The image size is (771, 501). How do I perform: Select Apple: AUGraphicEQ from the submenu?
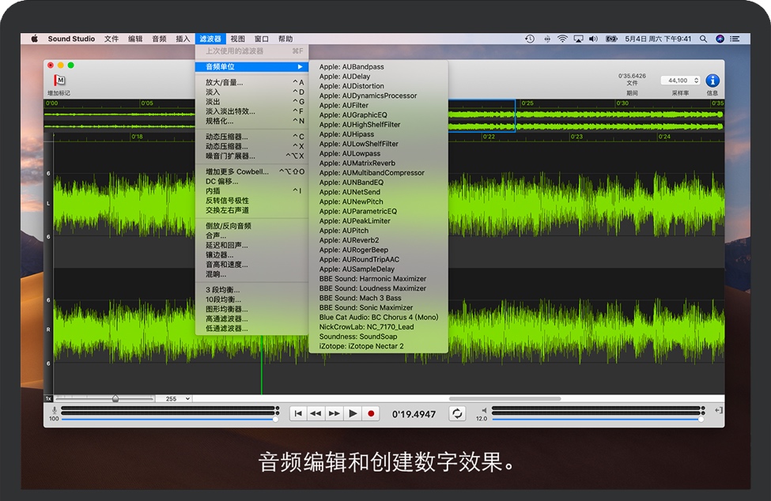coord(353,115)
